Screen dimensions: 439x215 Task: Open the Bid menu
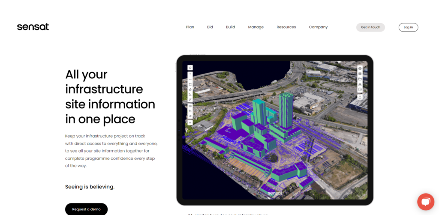click(210, 27)
